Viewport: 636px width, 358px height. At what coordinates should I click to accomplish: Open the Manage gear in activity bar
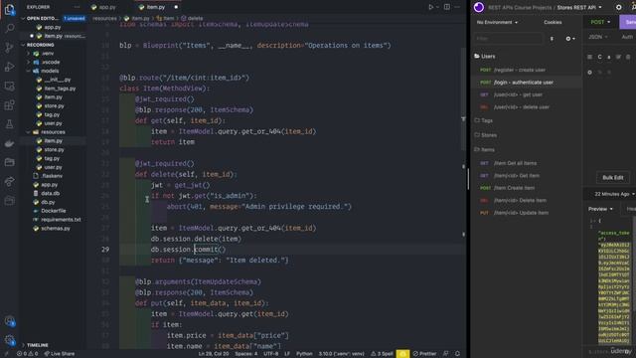click(x=10, y=340)
